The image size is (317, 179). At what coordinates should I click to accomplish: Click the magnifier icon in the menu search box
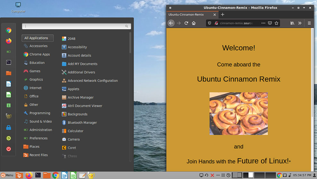(126, 26)
